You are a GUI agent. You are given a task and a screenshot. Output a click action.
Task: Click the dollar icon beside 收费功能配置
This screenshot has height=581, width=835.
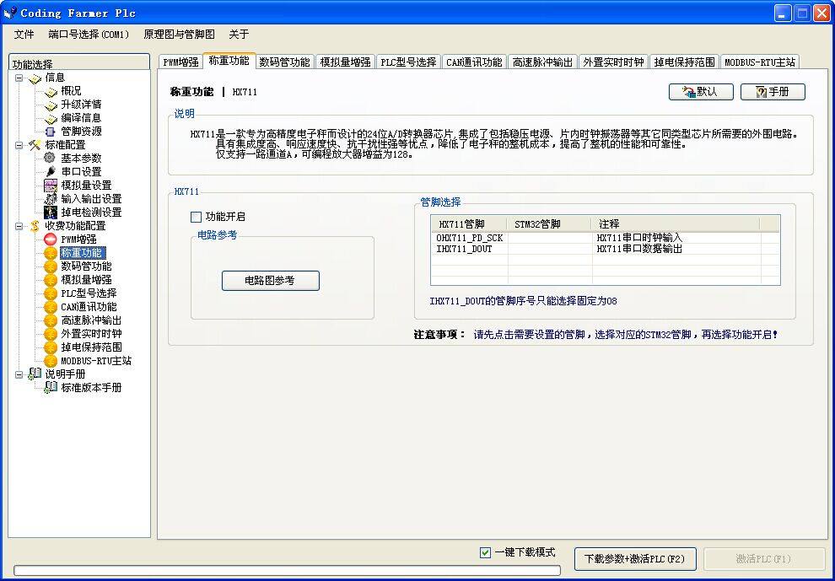click(35, 226)
